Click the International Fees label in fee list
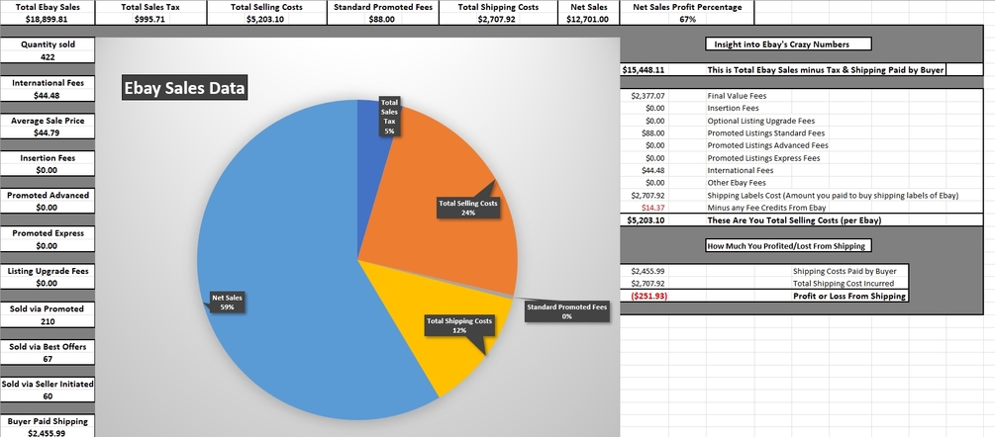The image size is (995, 437). click(x=740, y=170)
